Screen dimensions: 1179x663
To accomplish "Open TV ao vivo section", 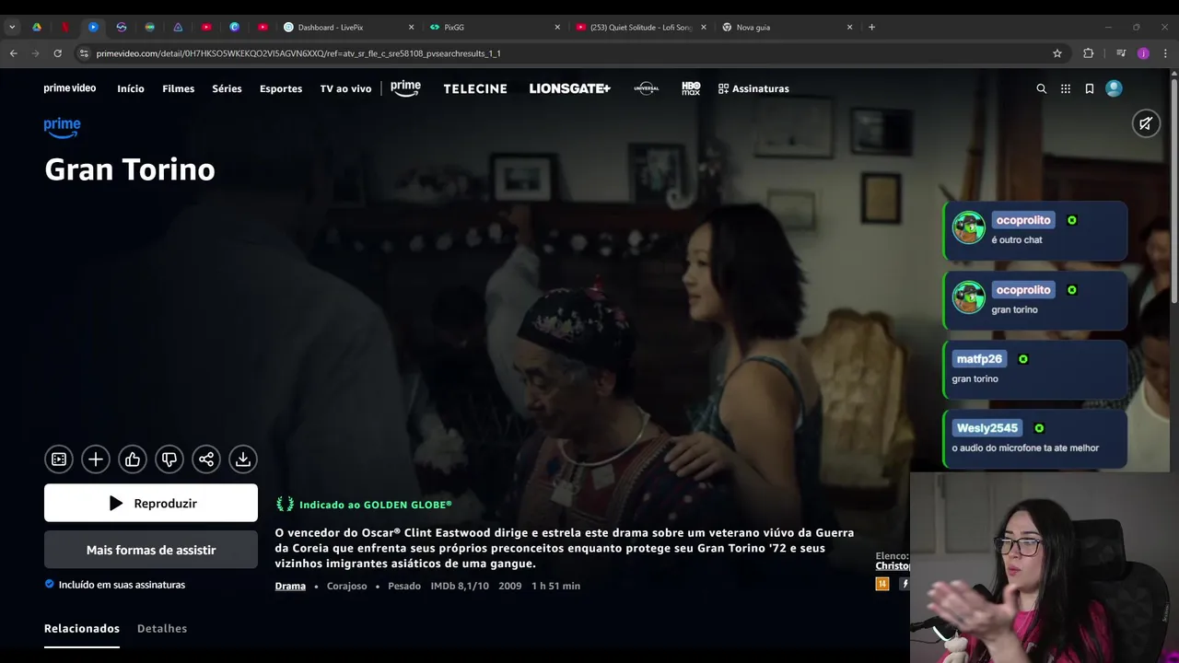I will (x=345, y=88).
